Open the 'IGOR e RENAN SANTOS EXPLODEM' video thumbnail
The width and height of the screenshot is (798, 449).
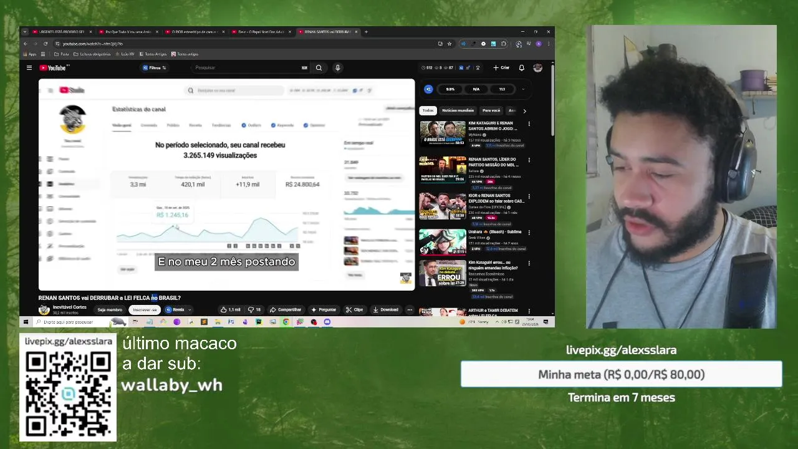point(442,206)
